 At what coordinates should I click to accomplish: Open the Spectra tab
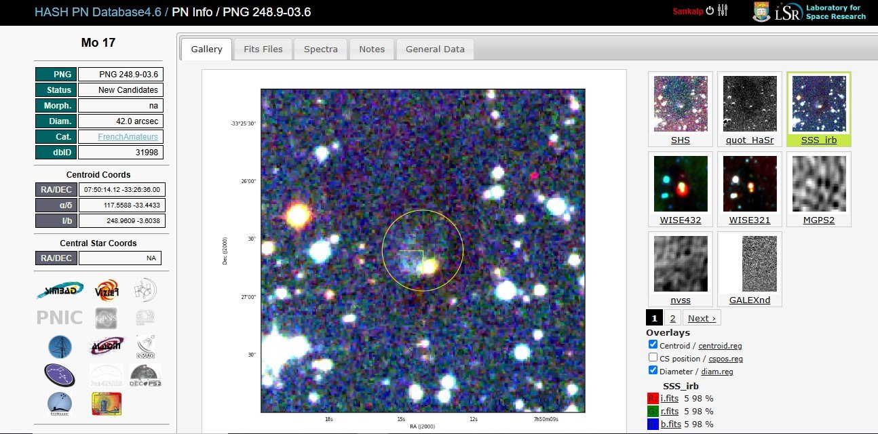coord(321,49)
